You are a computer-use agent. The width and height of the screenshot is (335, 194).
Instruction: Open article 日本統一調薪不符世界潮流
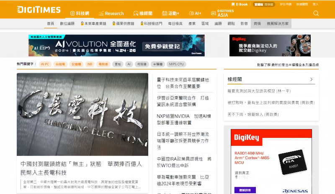coord(183,141)
